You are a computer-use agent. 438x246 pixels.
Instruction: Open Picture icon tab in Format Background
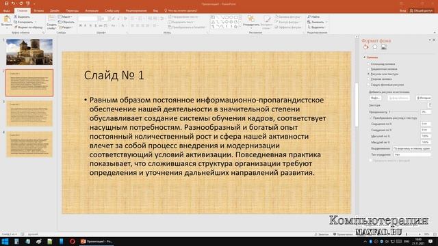coord(384,47)
